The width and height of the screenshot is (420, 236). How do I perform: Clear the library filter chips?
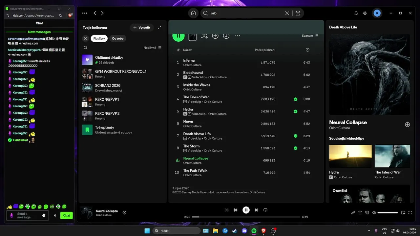tap(85, 38)
